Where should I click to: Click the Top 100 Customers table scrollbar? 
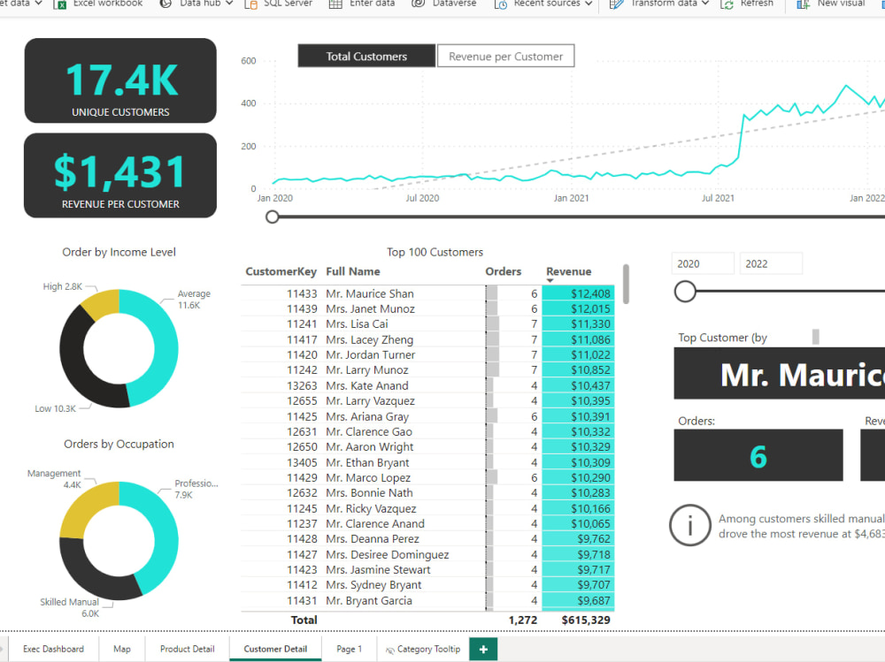[626, 285]
